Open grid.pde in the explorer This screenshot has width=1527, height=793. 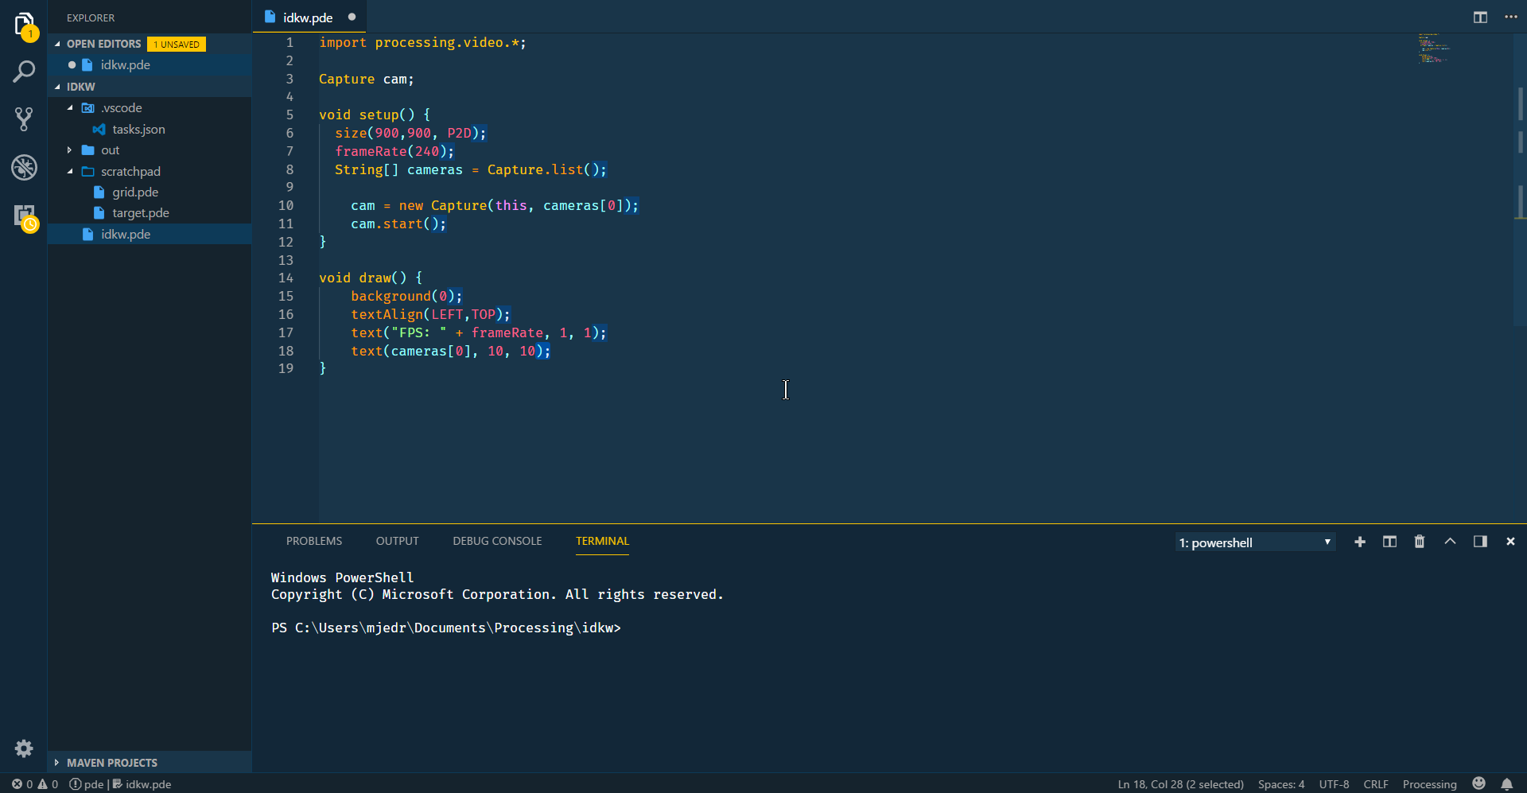click(135, 192)
